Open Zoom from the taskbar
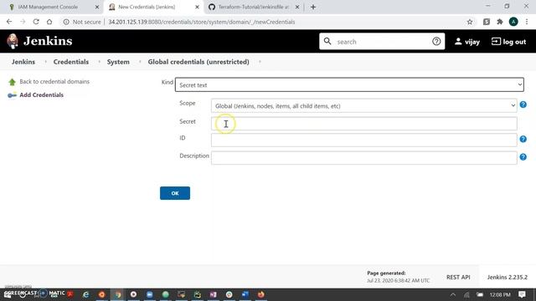This screenshot has height=301, width=536. click(x=149, y=294)
